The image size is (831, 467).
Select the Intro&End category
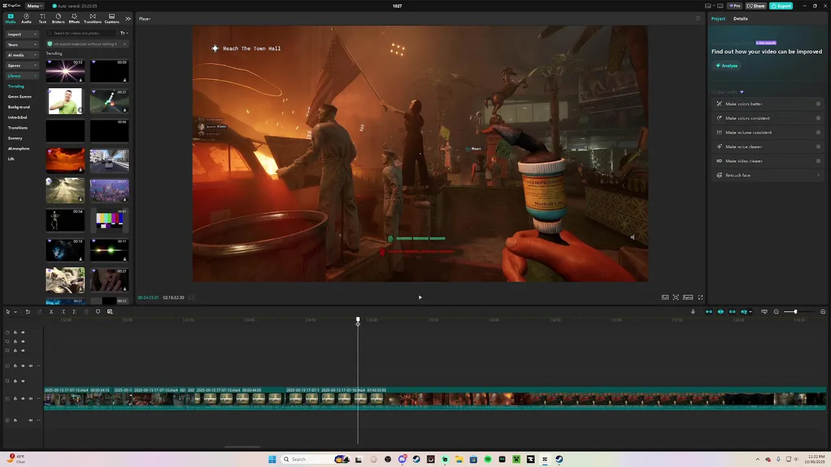(x=18, y=117)
